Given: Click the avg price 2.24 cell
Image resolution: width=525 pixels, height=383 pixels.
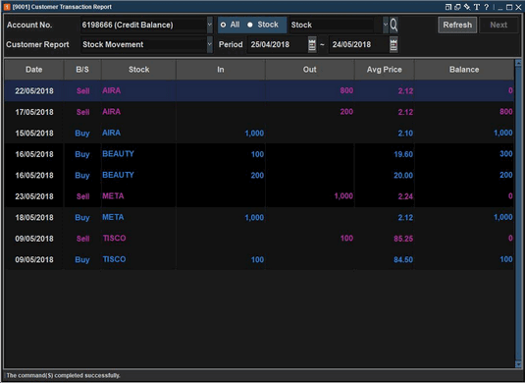Looking at the screenshot, I should pos(385,196).
